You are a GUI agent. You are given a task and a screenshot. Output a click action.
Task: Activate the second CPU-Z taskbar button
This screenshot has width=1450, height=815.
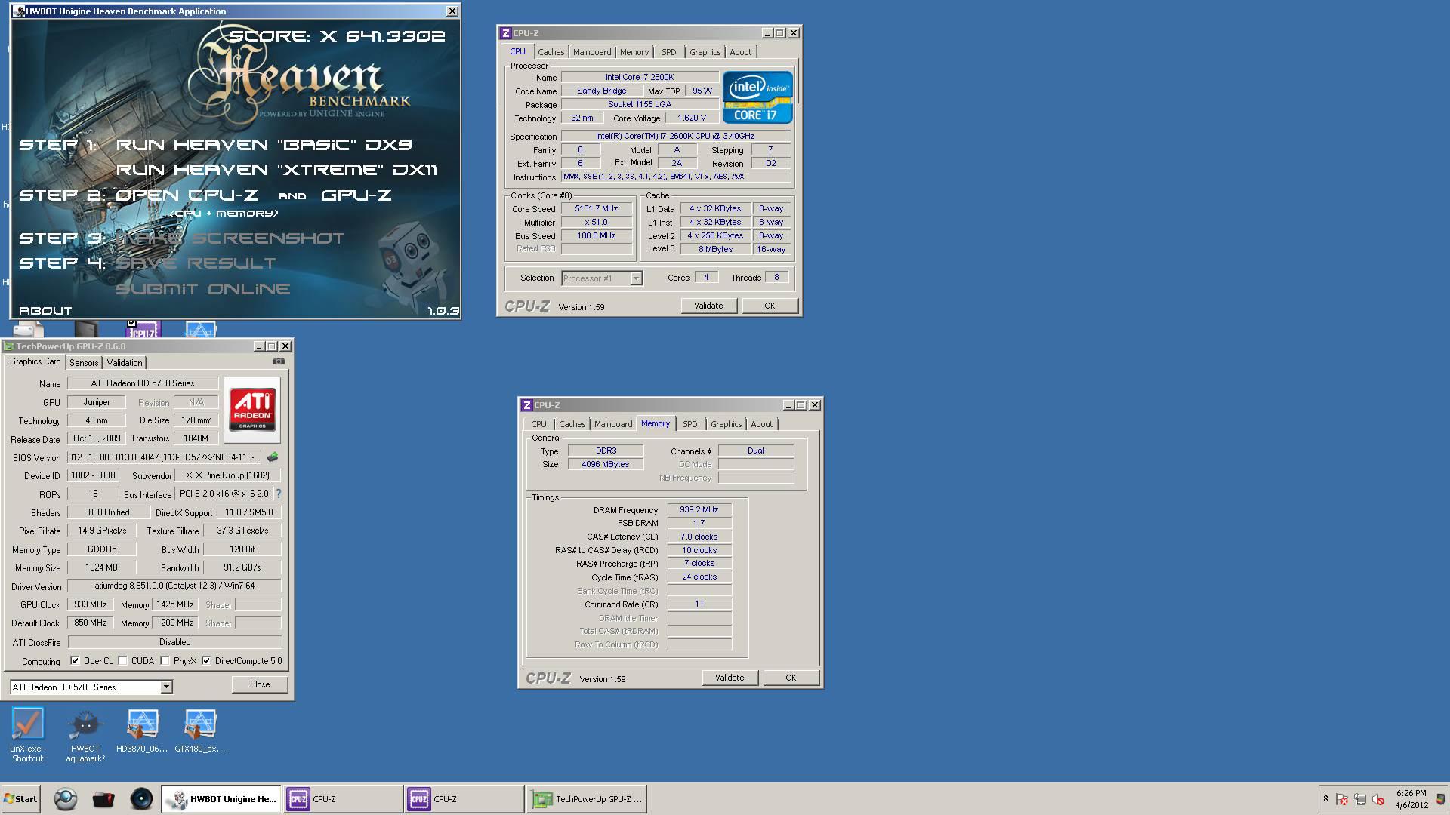tap(464, 799)
